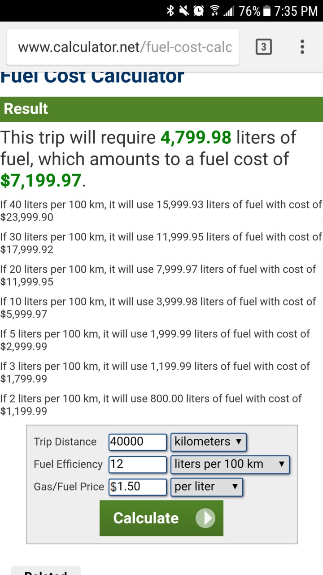This screenshot has width=323, height=575.
Task: Open the liters per 100 km dropdown
Action: (x=230, y=464)
